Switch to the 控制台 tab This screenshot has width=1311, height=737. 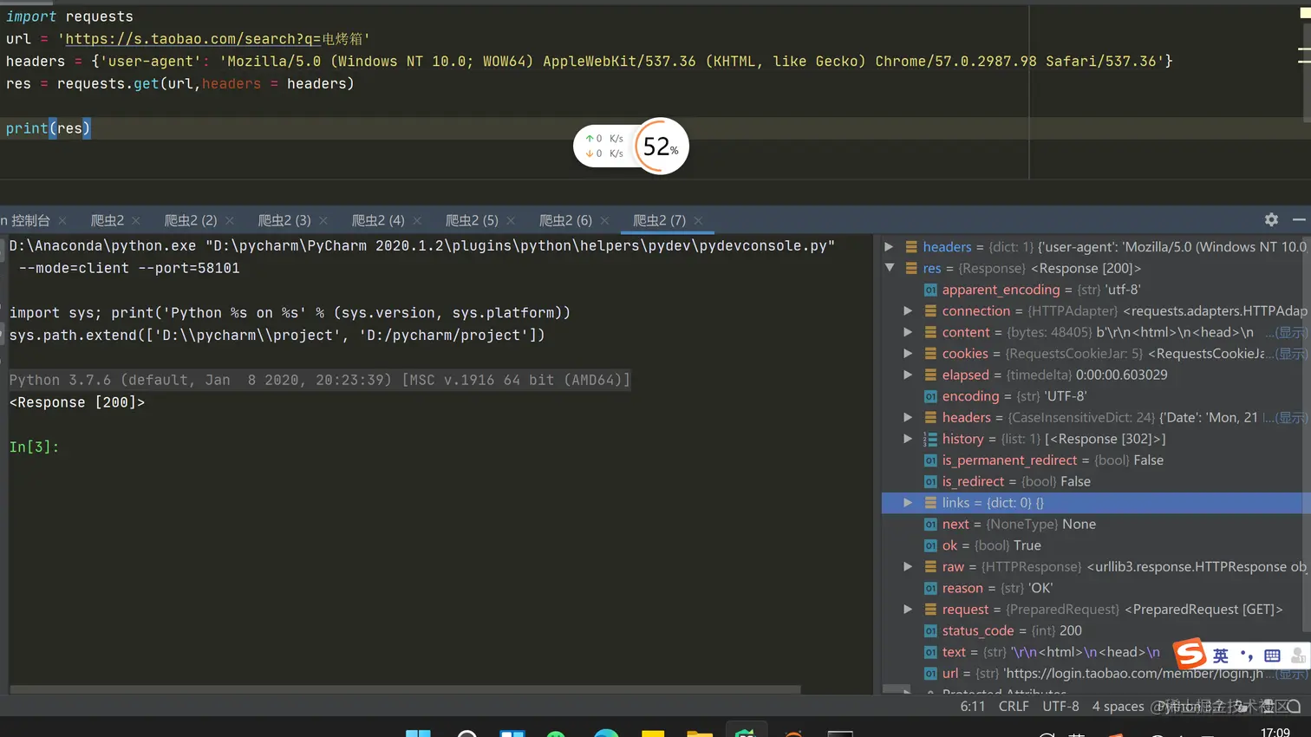coord(26,220)
